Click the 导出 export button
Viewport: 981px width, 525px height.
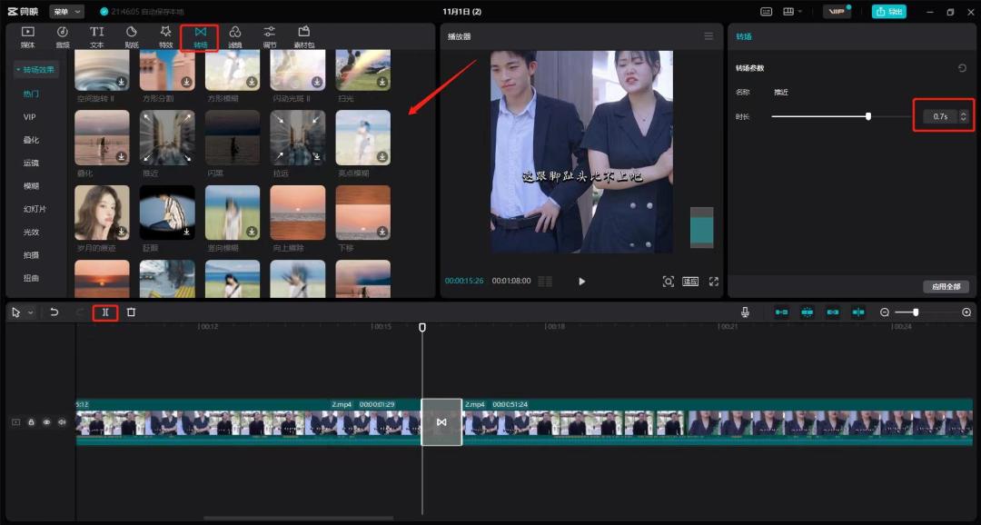(x=889, y=11)
